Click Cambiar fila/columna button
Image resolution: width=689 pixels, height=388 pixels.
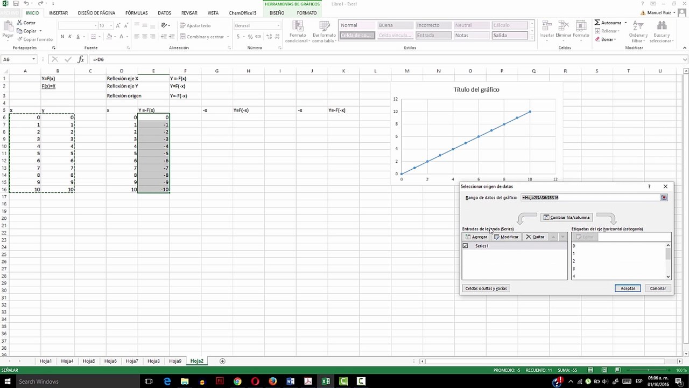pyautogui.click(x=566, y=218)
